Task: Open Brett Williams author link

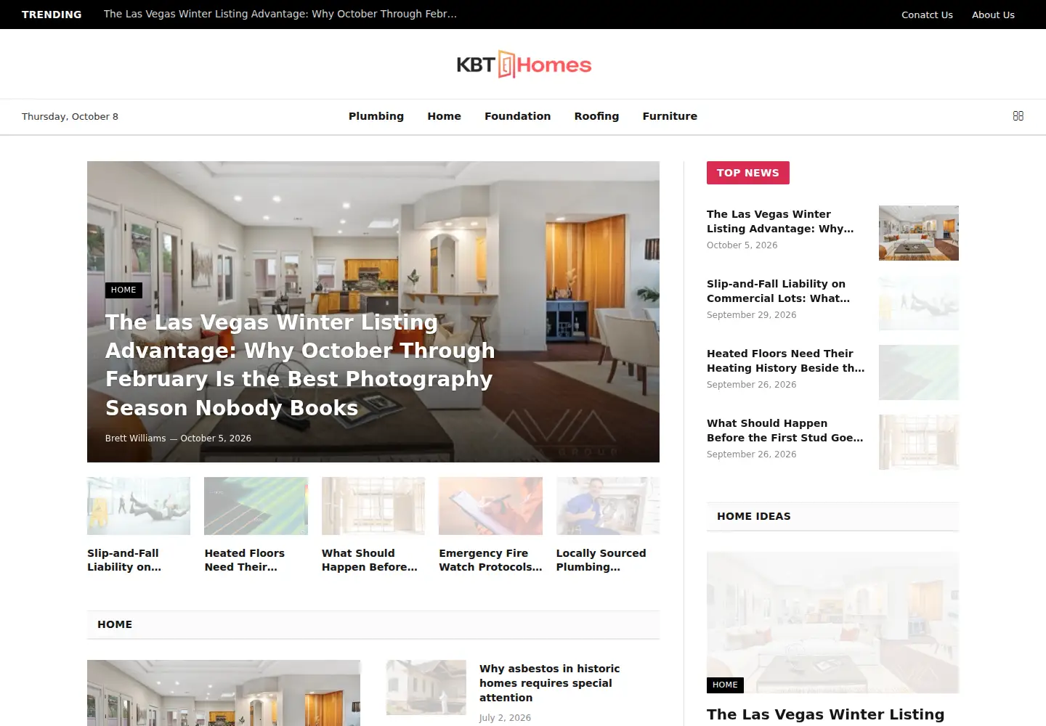Action: tap(135, 439)
